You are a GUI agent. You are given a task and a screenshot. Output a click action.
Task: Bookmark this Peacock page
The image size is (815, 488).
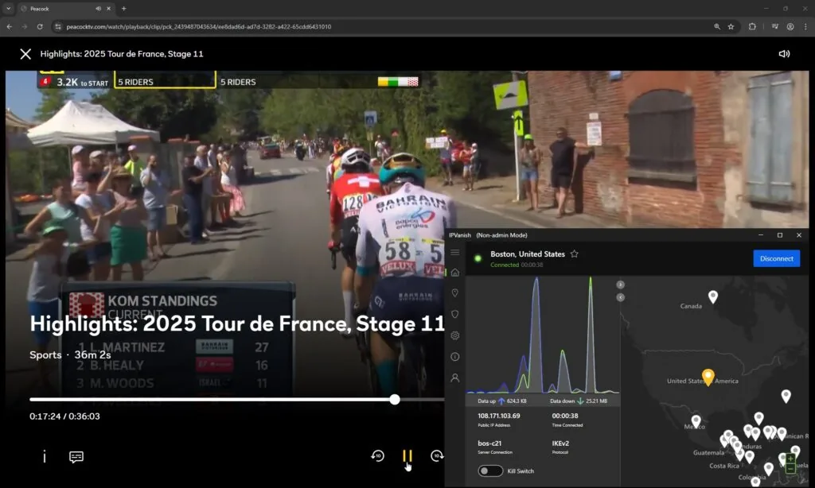point(731,26)
